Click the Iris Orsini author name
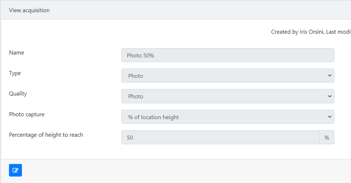351x183 pixels. pos(312,32)
